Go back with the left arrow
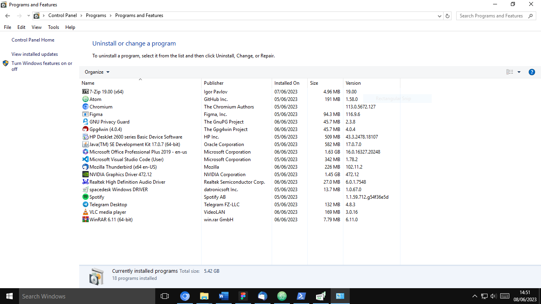 pyautogui.click(x=8, y=16)
